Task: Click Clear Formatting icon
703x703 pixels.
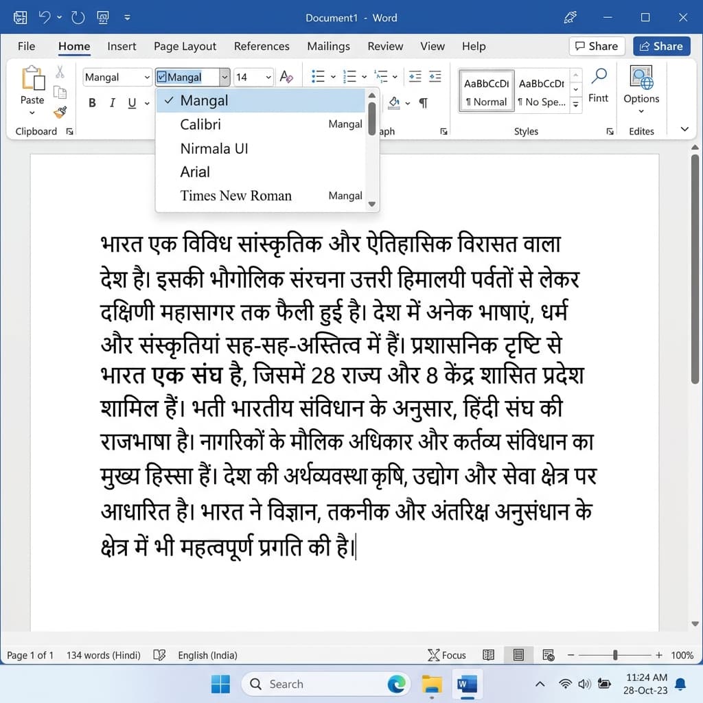Action: point(286,77)
